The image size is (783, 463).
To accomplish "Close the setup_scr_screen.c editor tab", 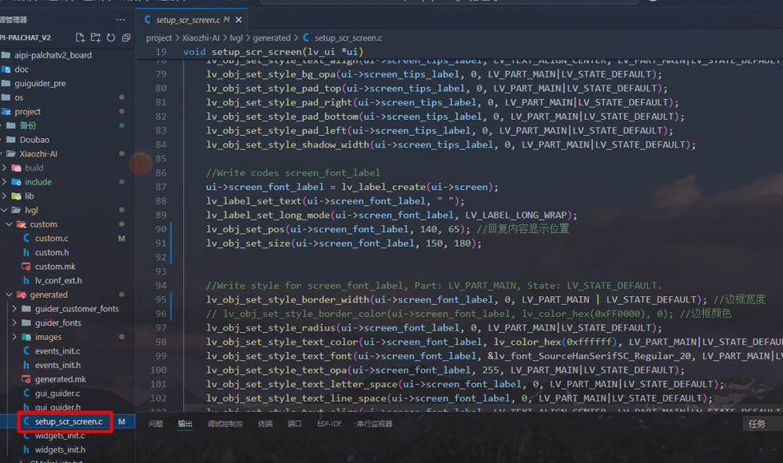I will [x=240, y=19].
